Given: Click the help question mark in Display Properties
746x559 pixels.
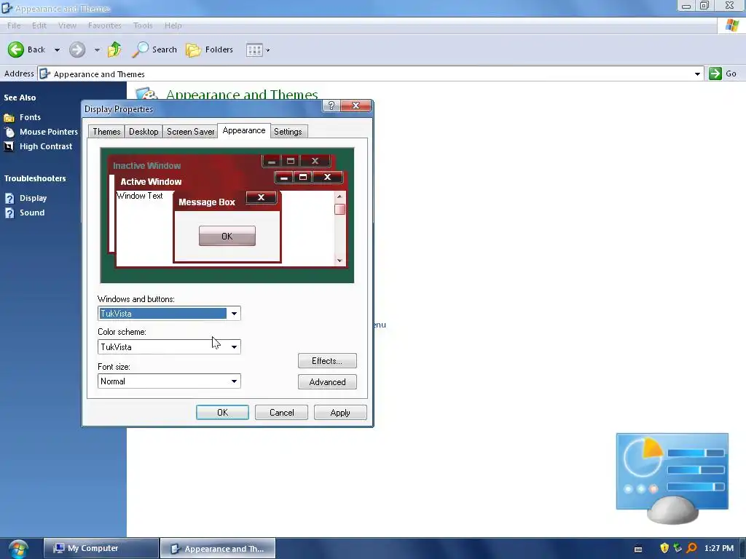Looking at the screenshot, I should click(x=331, y=106).
